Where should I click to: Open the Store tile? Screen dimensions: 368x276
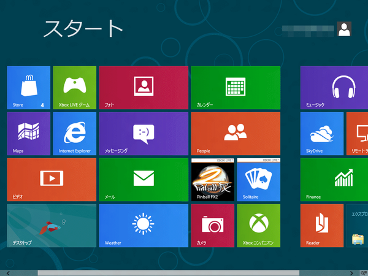pyautogui.click(x=29, y=88)
